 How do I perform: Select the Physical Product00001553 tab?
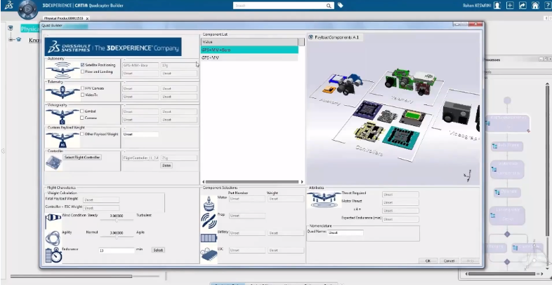point(64,18)
